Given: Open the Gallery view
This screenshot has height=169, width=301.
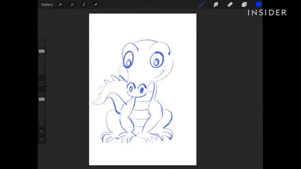Looking at the screenshot, I should click(47, 5).
